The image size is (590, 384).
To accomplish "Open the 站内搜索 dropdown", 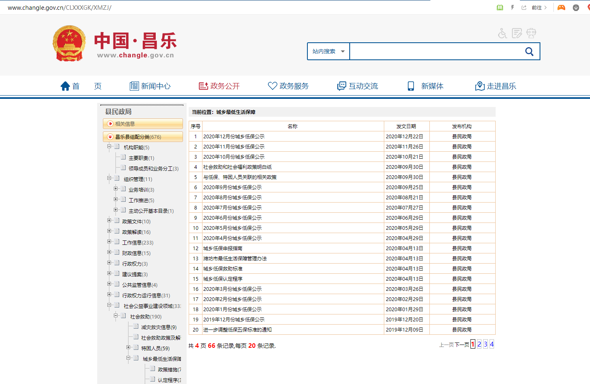I will tap(328, 52).
